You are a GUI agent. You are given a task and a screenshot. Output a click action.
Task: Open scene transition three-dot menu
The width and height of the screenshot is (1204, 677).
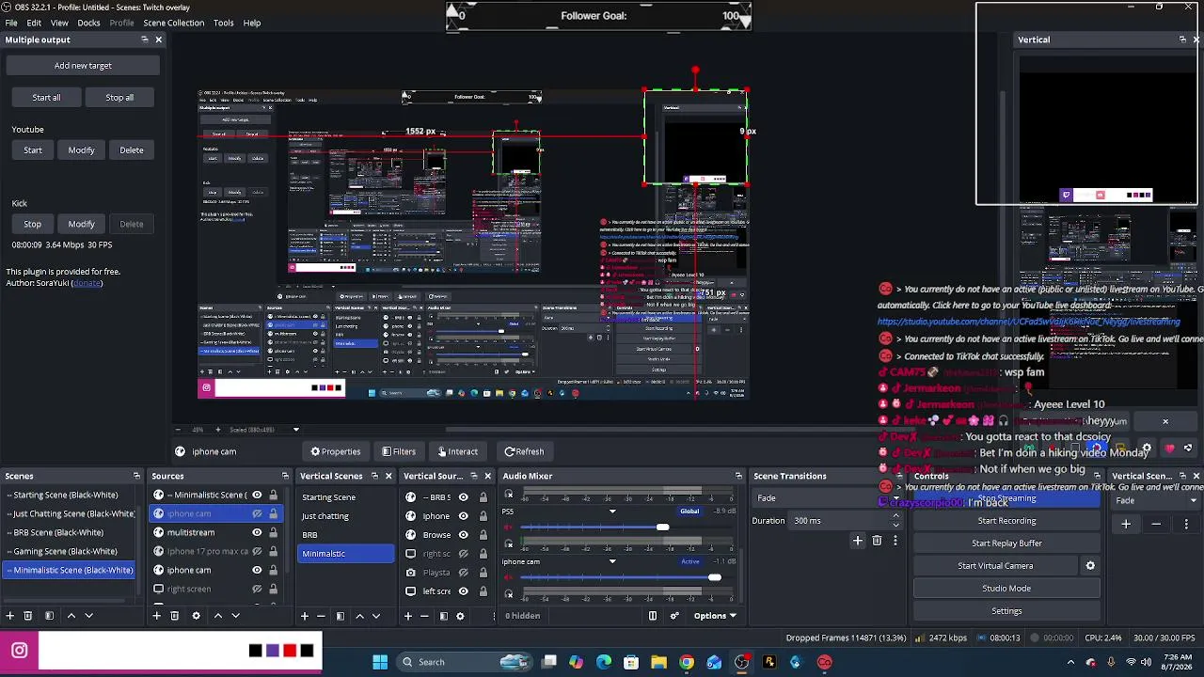pyautogui.click(x=895, y=541)
